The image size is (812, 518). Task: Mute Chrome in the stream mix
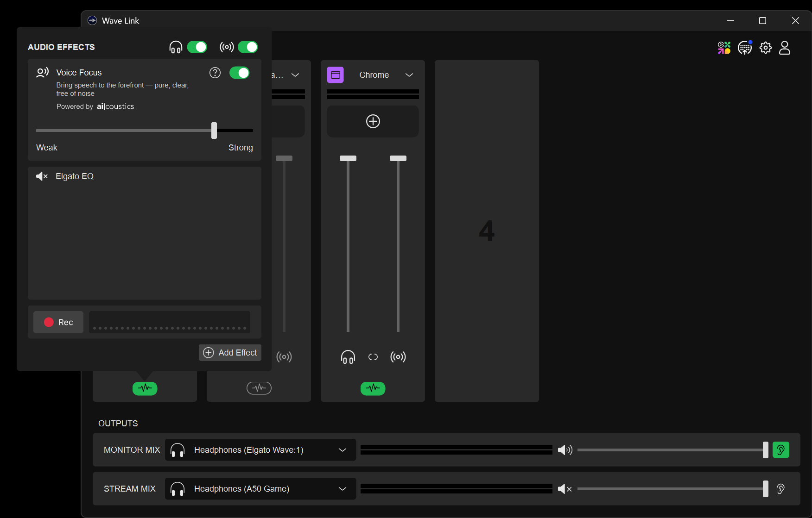[398, 357]
